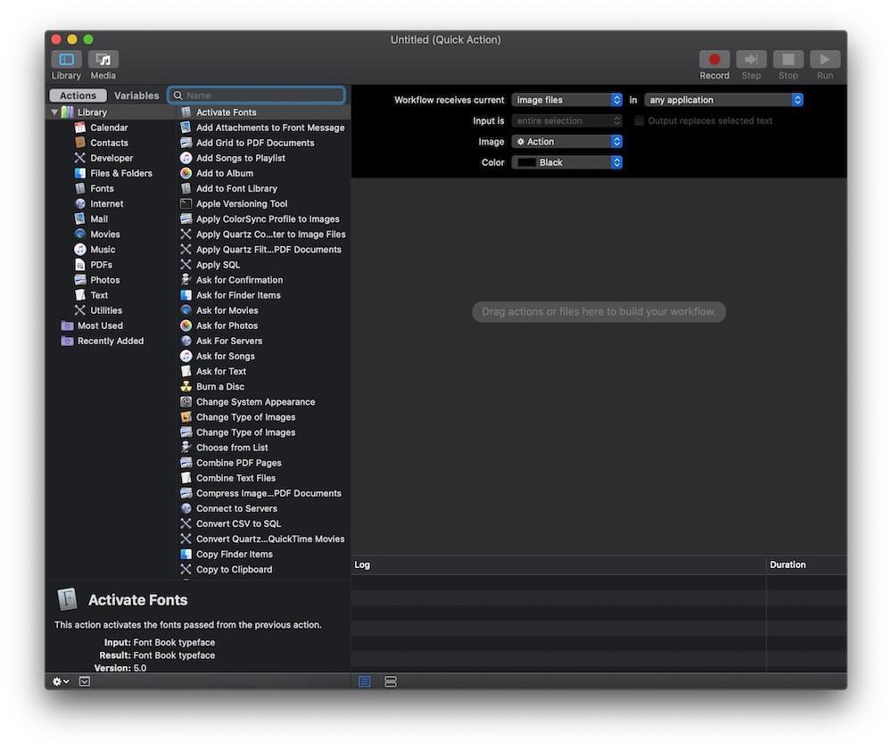Click the Record button in toolbar
The height and width of the screenshot is (749, 892).
(714, 60)
